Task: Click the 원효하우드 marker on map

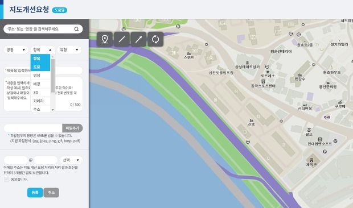Action: pyautogui.click(x=332, y=70)
